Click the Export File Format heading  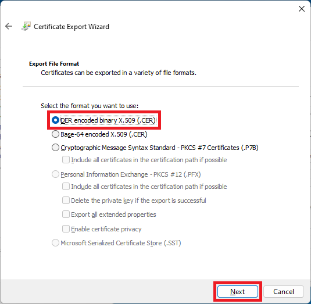[x=54, y=64]
